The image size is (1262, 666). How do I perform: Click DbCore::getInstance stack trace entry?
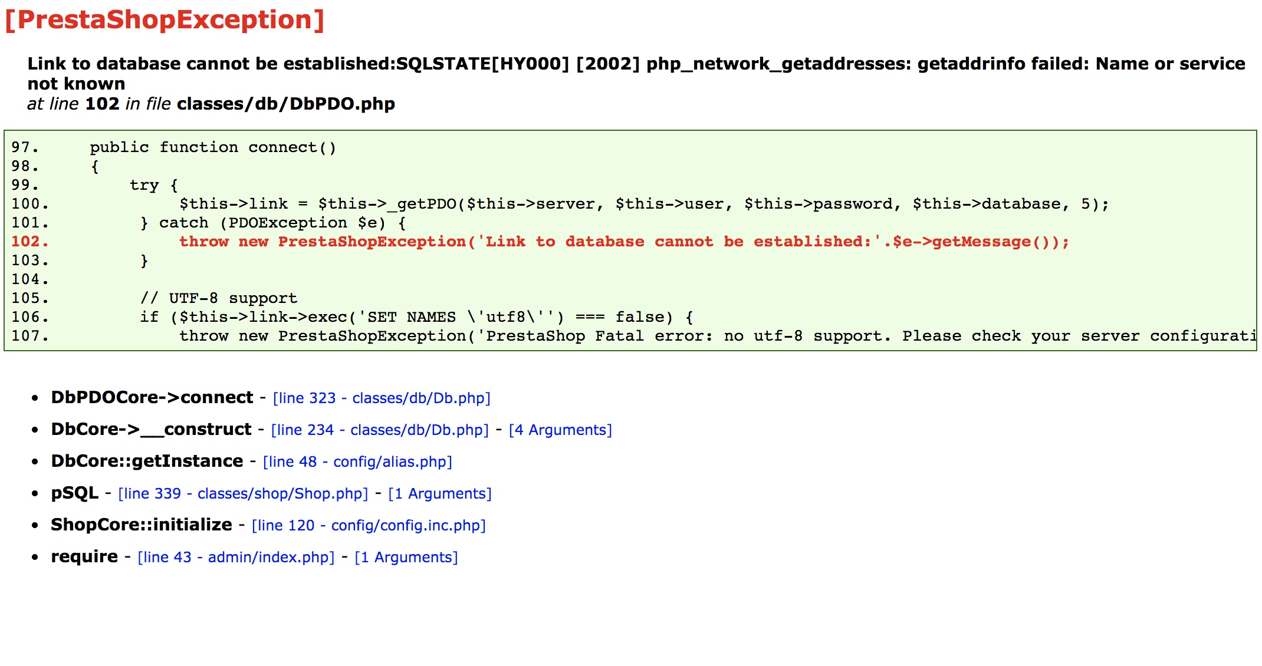pos(147,461)
